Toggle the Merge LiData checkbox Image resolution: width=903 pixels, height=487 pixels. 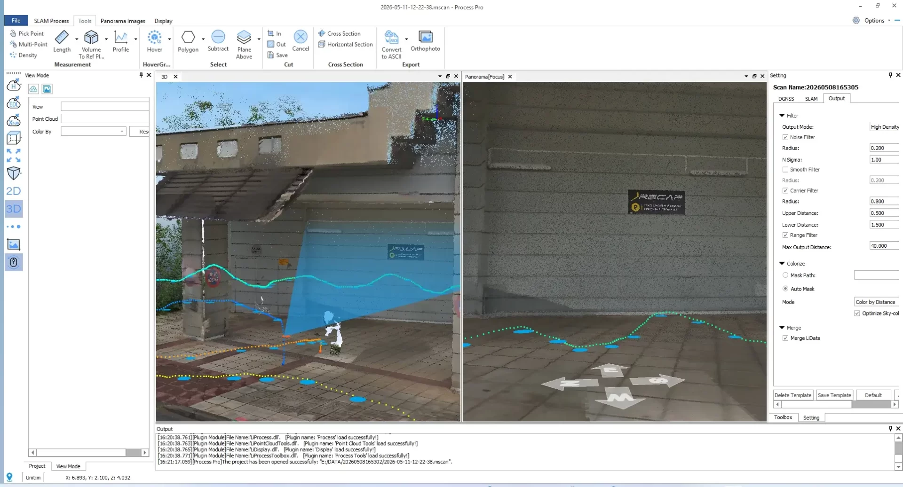[785, 338]
